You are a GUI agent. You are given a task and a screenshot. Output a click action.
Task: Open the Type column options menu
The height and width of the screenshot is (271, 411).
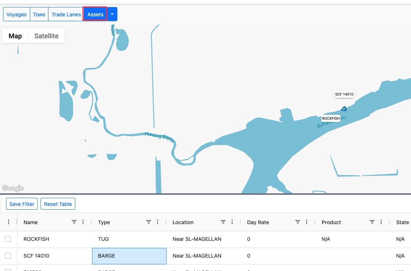tap(158, 222)
